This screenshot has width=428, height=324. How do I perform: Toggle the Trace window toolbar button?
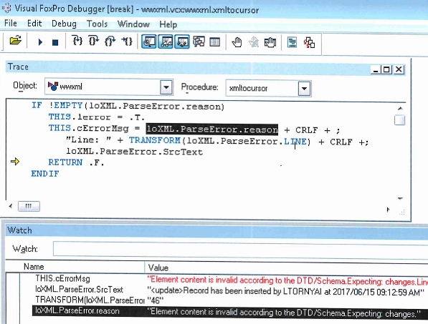(149, 42)
